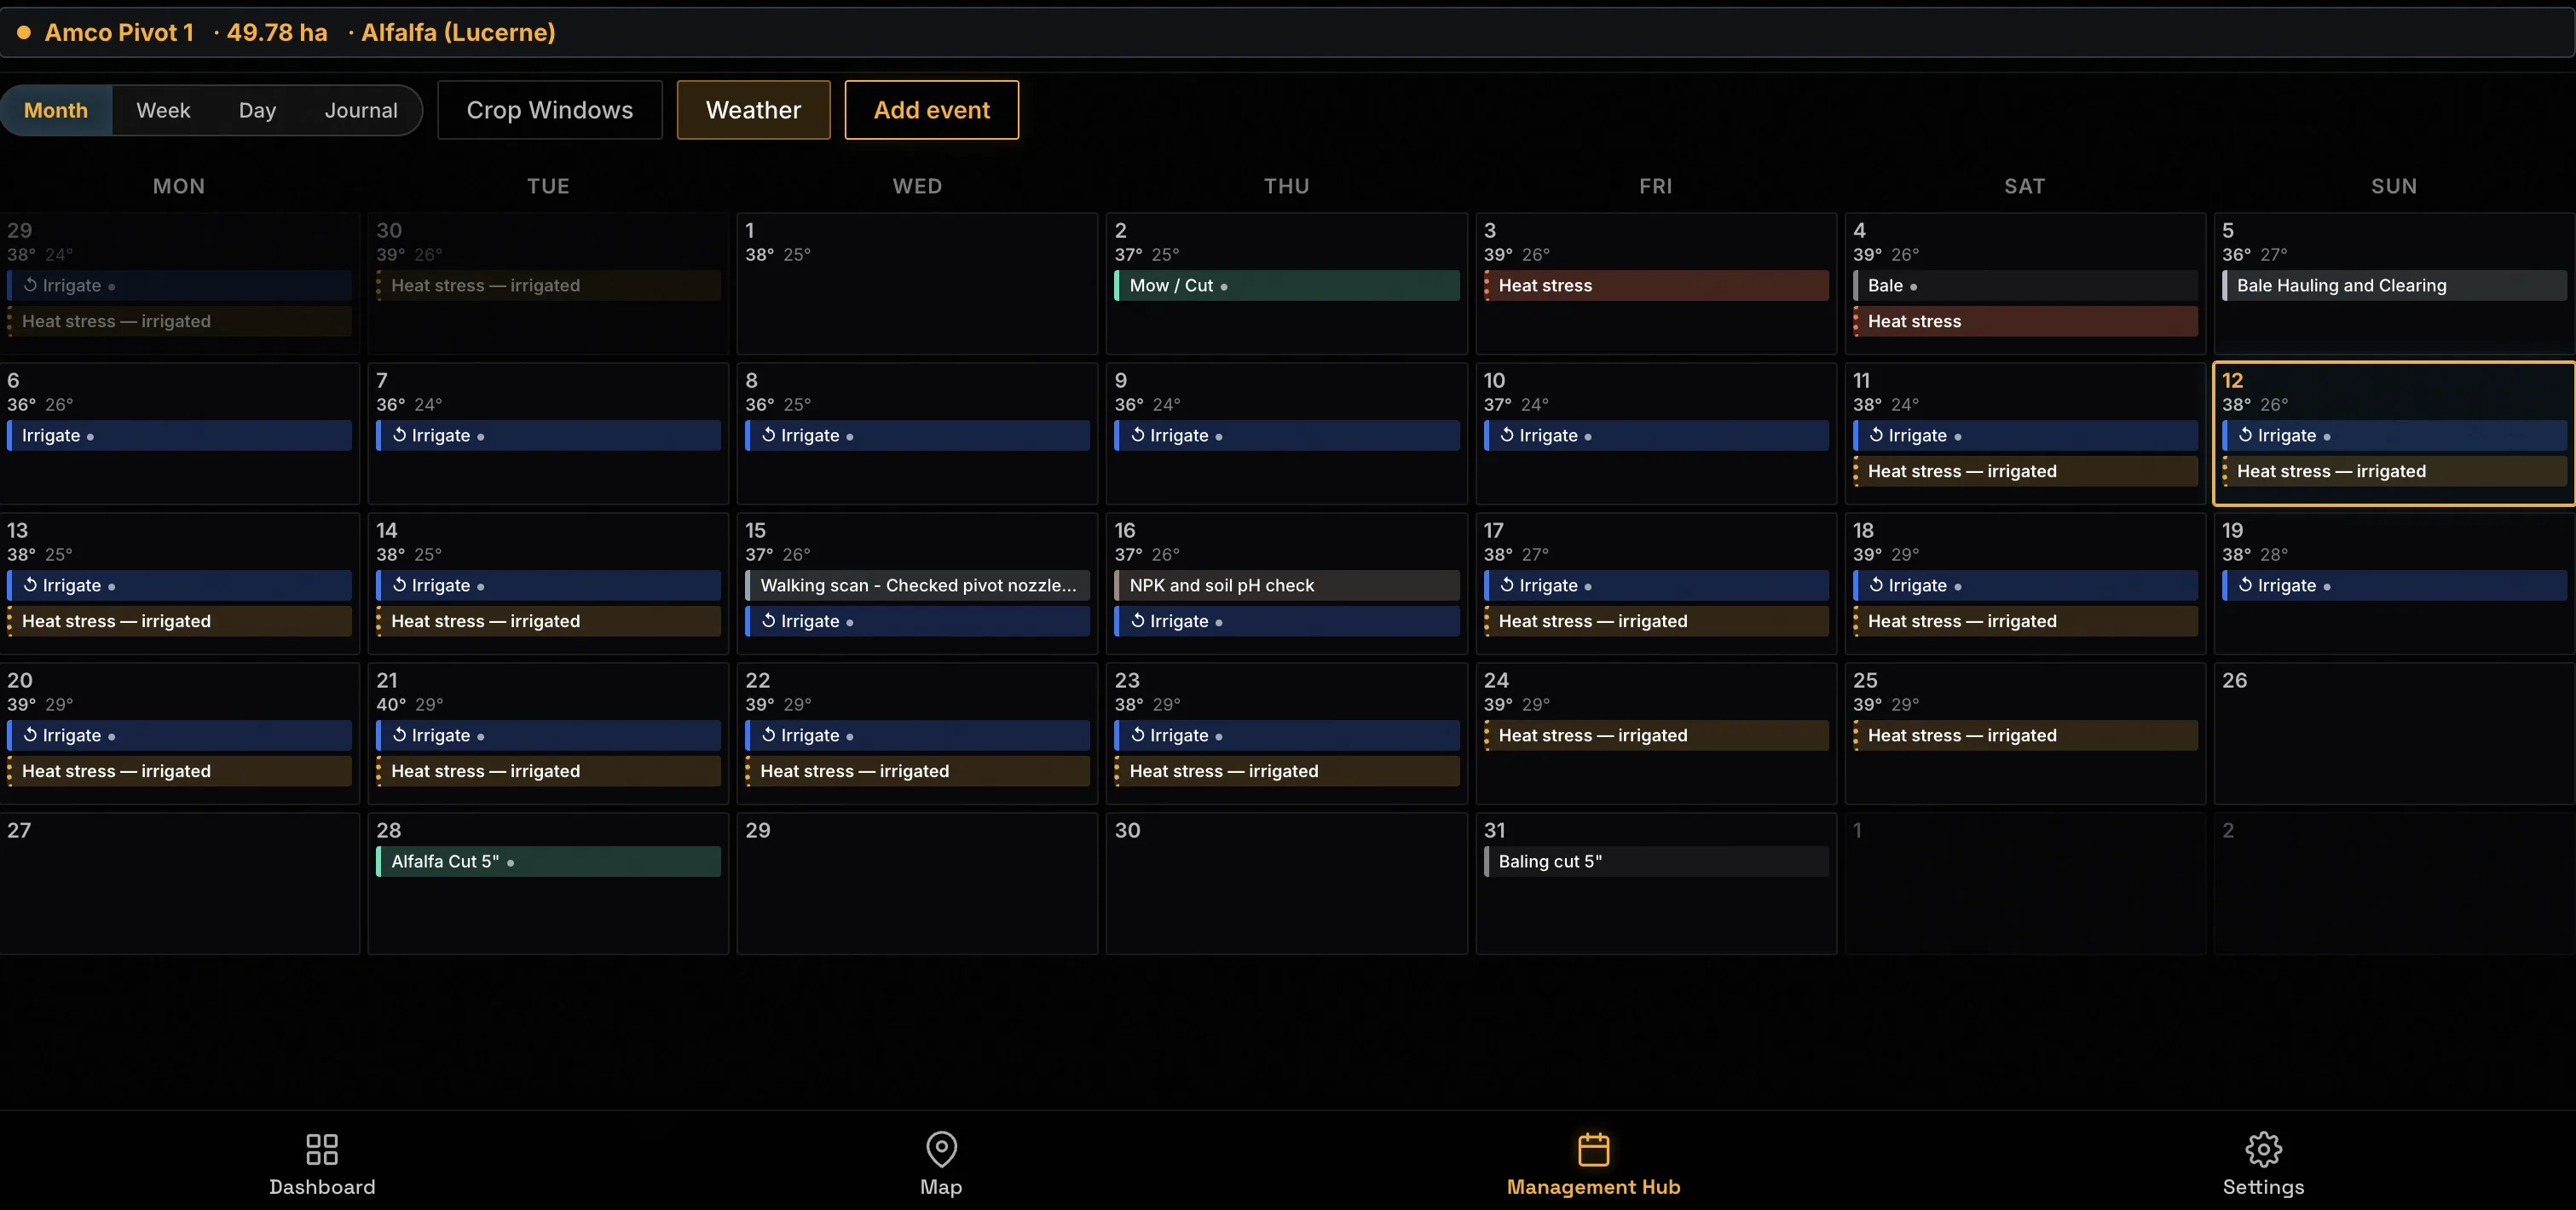This screenshot has width=2576, height=1210.
Task: Click recurring icon on July 17 Irrigate
Action: [x=1506, y=585]
